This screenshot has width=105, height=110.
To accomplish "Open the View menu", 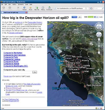I will tap(10, 4).
